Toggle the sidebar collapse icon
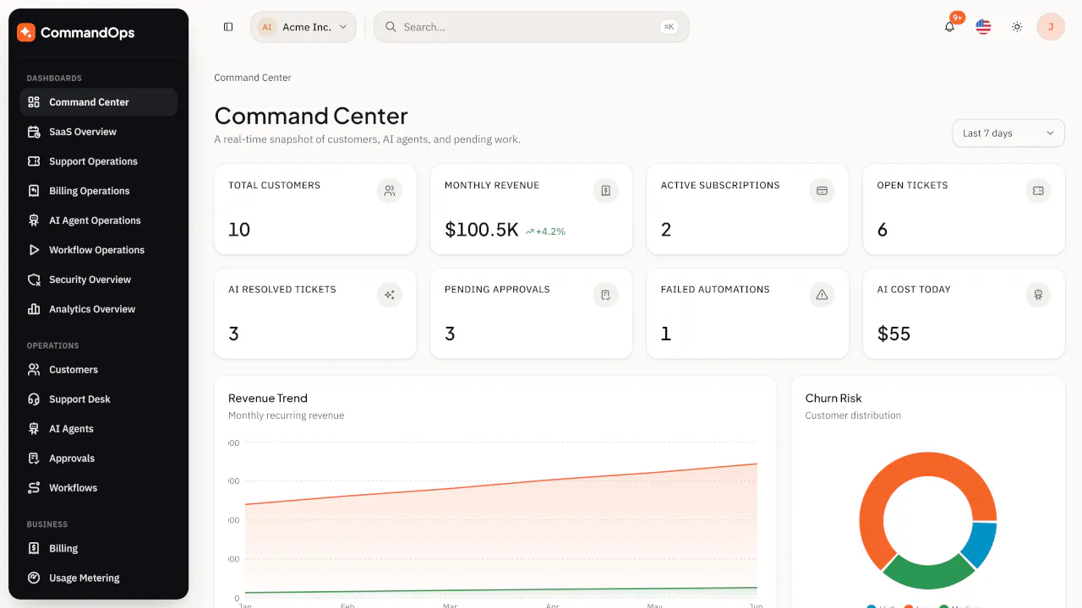1082x608 pixels. click(228, 27)
